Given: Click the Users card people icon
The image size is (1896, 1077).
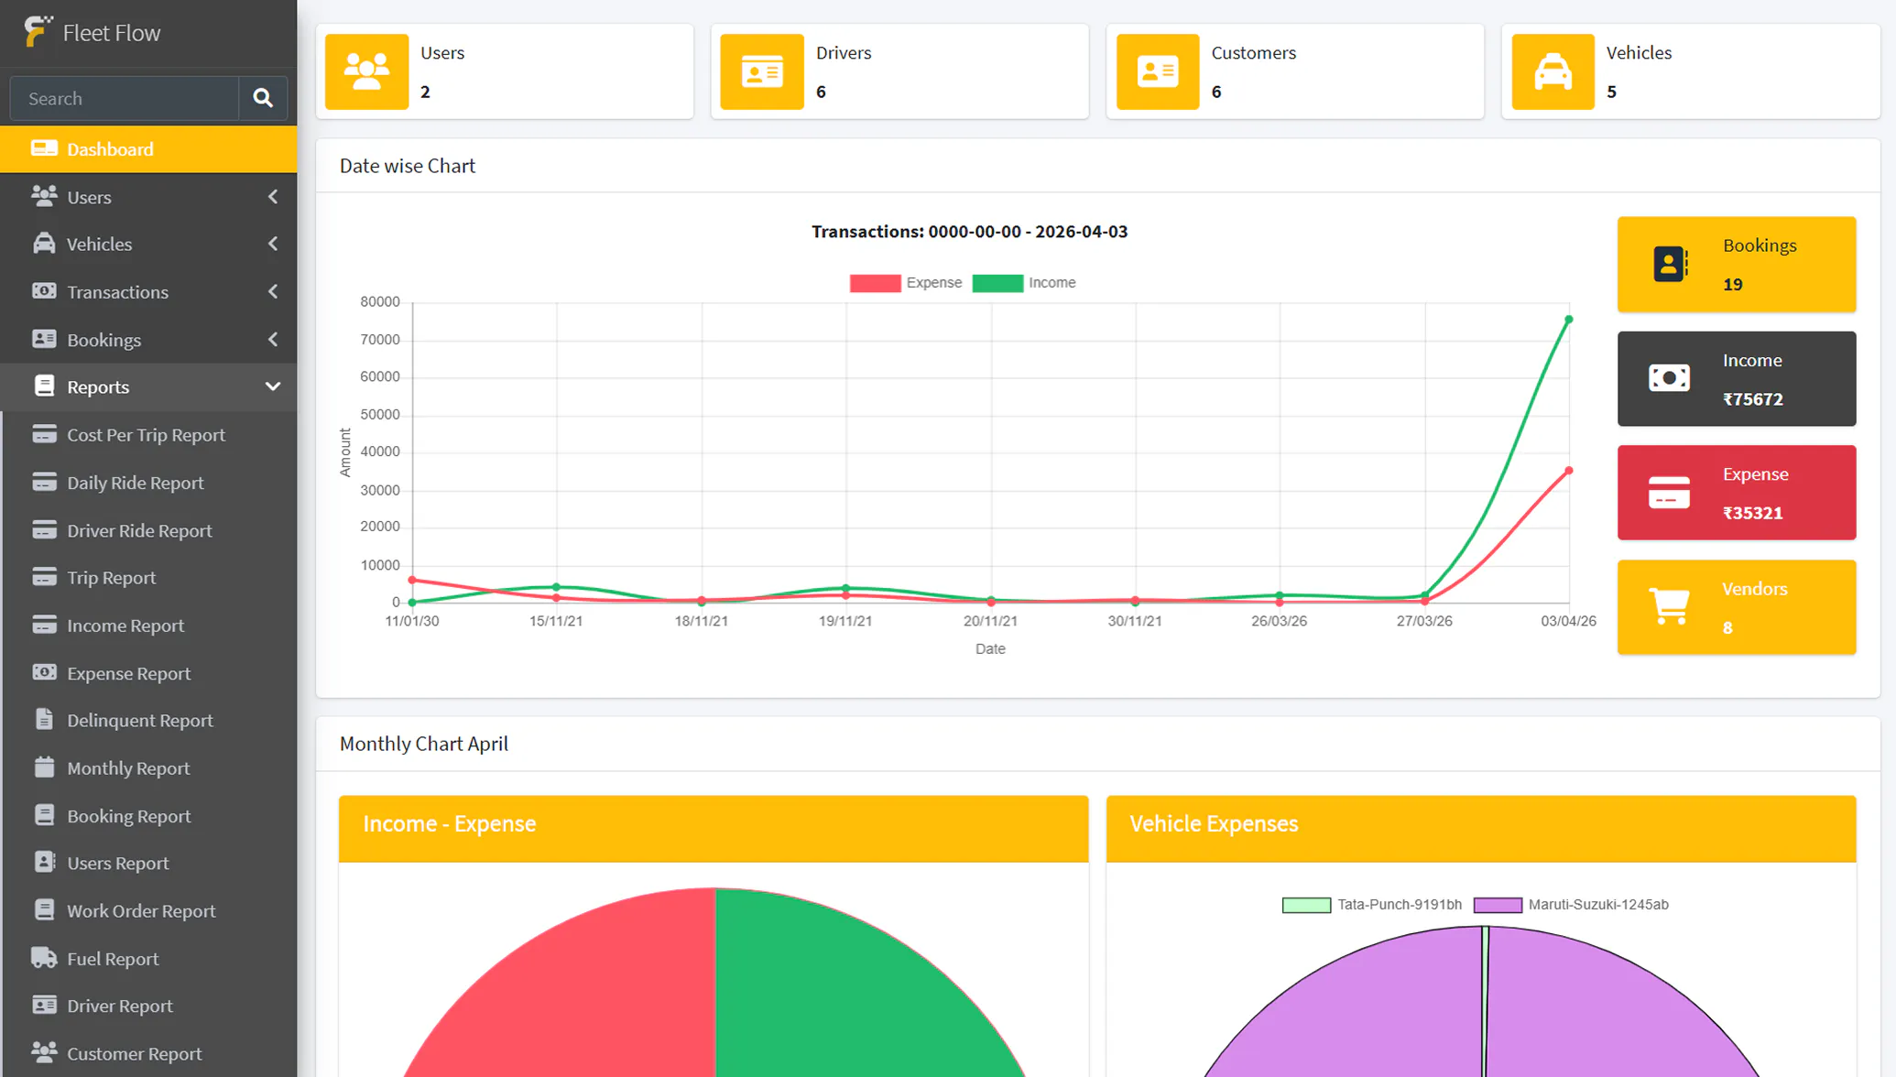Looking at the screenshot, I should 366,71.
